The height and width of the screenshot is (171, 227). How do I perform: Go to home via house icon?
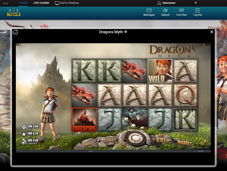click(15, 32)
